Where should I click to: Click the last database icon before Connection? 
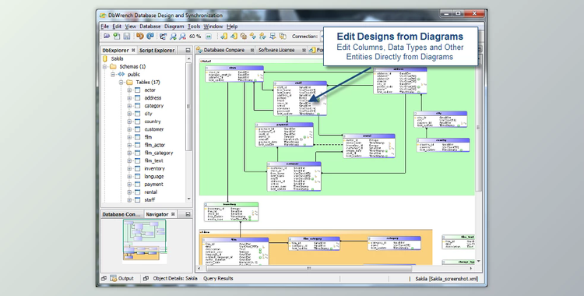tap(283, 36)
